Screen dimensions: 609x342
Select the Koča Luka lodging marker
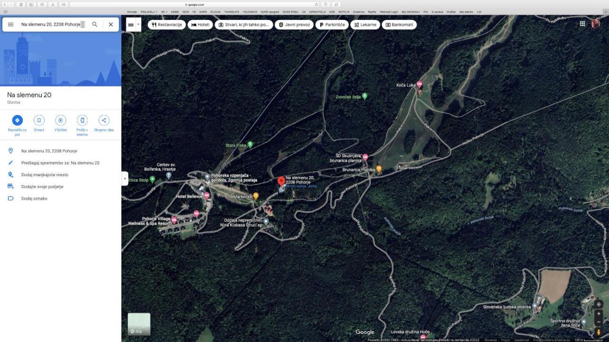click(419, 85)
